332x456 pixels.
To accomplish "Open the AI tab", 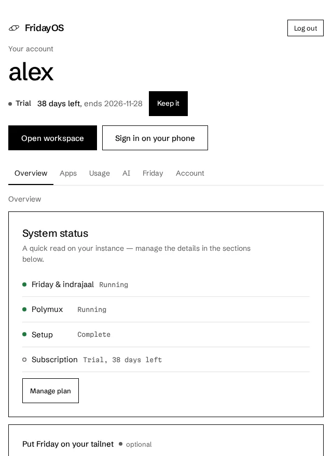I will (x=126, y=173).
